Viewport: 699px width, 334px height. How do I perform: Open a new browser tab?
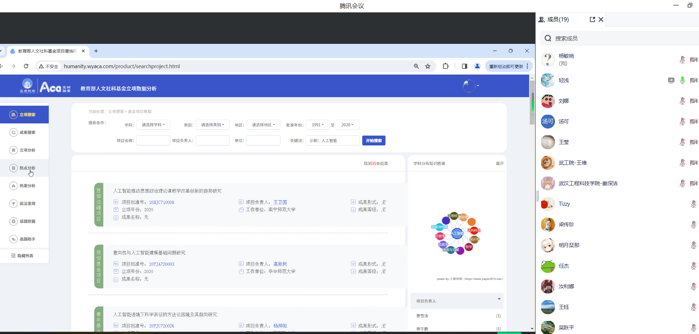(x=96, y=51)
